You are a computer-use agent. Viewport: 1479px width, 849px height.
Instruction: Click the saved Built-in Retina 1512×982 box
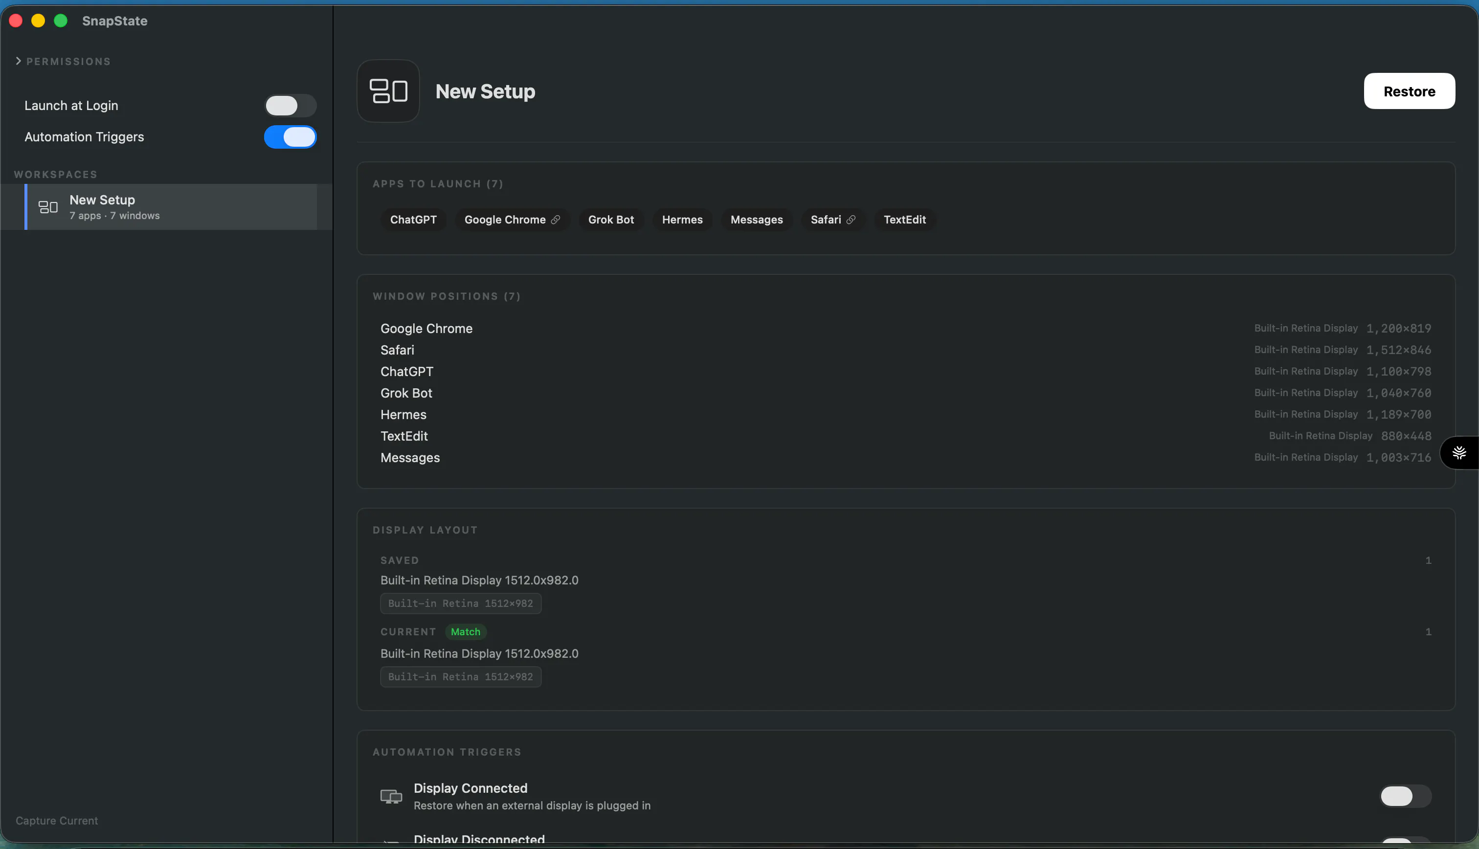(x=461, y=603)
